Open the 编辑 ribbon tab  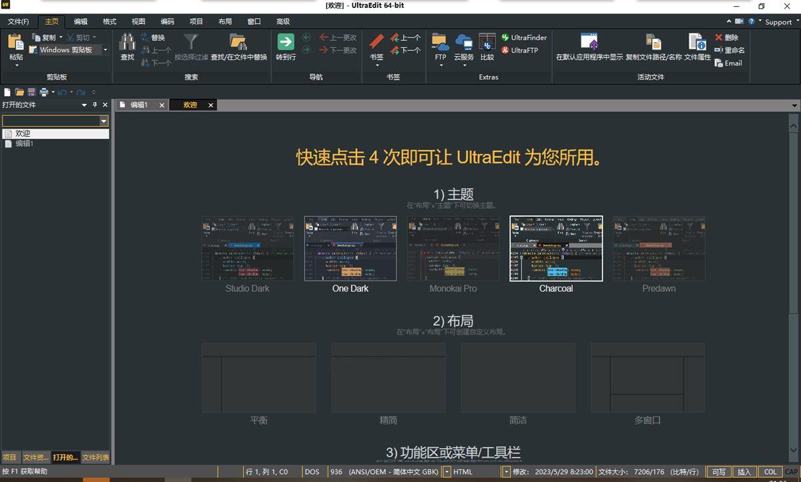point(81,21)
